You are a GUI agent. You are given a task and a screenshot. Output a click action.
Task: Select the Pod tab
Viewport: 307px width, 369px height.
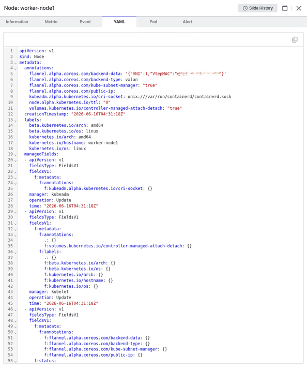[153, 22]
